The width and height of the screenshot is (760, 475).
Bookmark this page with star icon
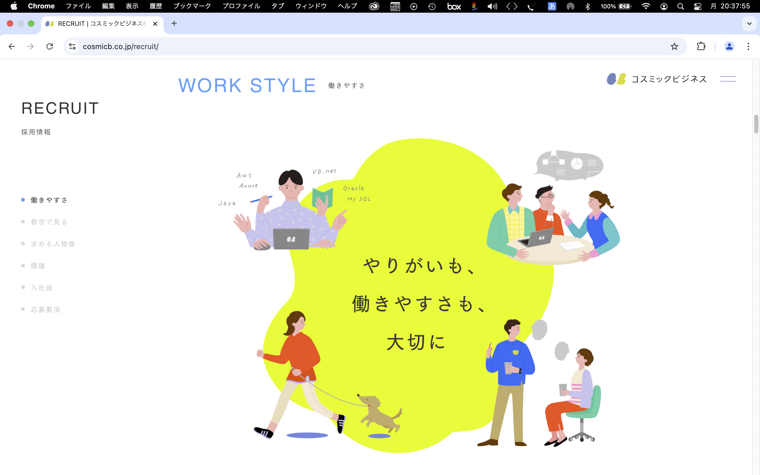pyautogui.click(x=674, y=46)
